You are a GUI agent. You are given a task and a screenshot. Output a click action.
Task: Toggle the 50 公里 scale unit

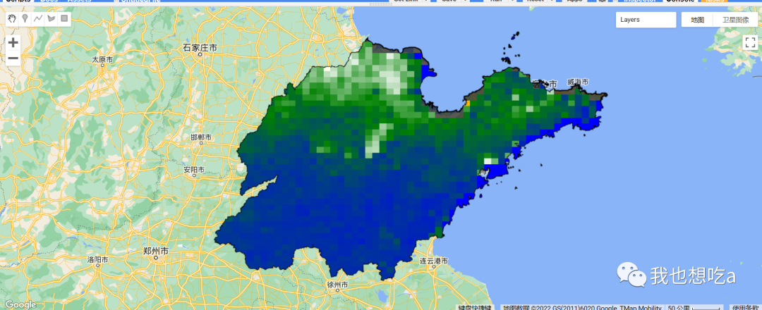(x=694, y=308)
